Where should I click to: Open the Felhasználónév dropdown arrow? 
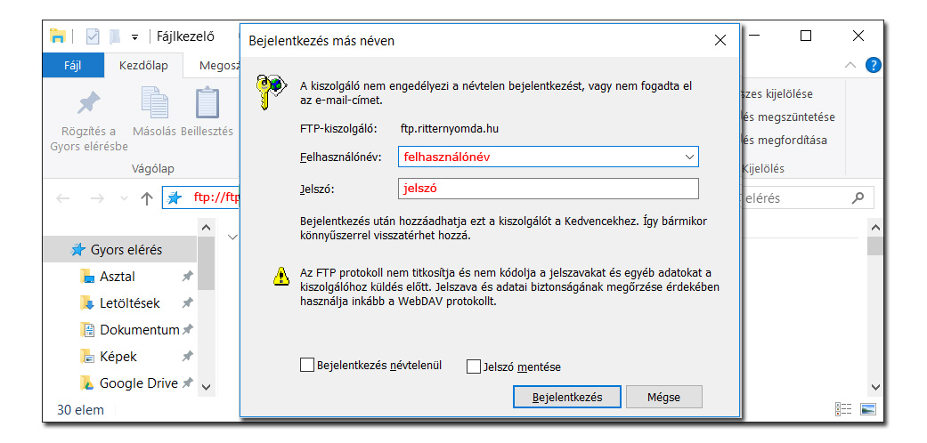[x=688, y=157]
